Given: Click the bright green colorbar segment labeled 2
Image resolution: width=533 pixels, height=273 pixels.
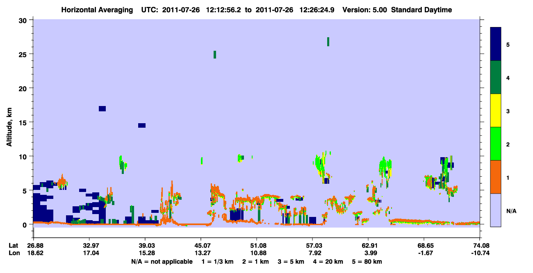Looking at the screenshot, I should [496, 144].
